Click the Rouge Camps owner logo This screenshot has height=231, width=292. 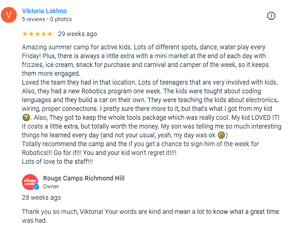tap(30, 182)
